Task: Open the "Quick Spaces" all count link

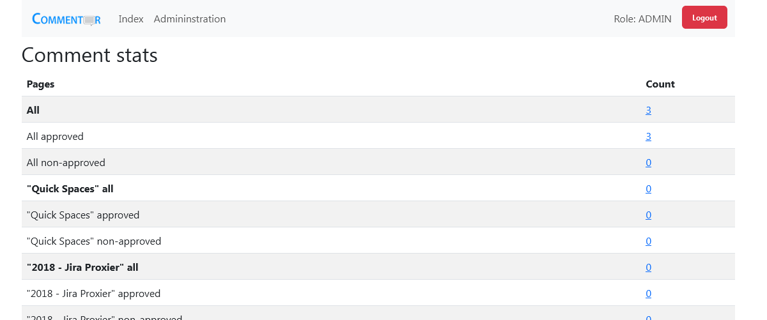Action: pos(648,188)
